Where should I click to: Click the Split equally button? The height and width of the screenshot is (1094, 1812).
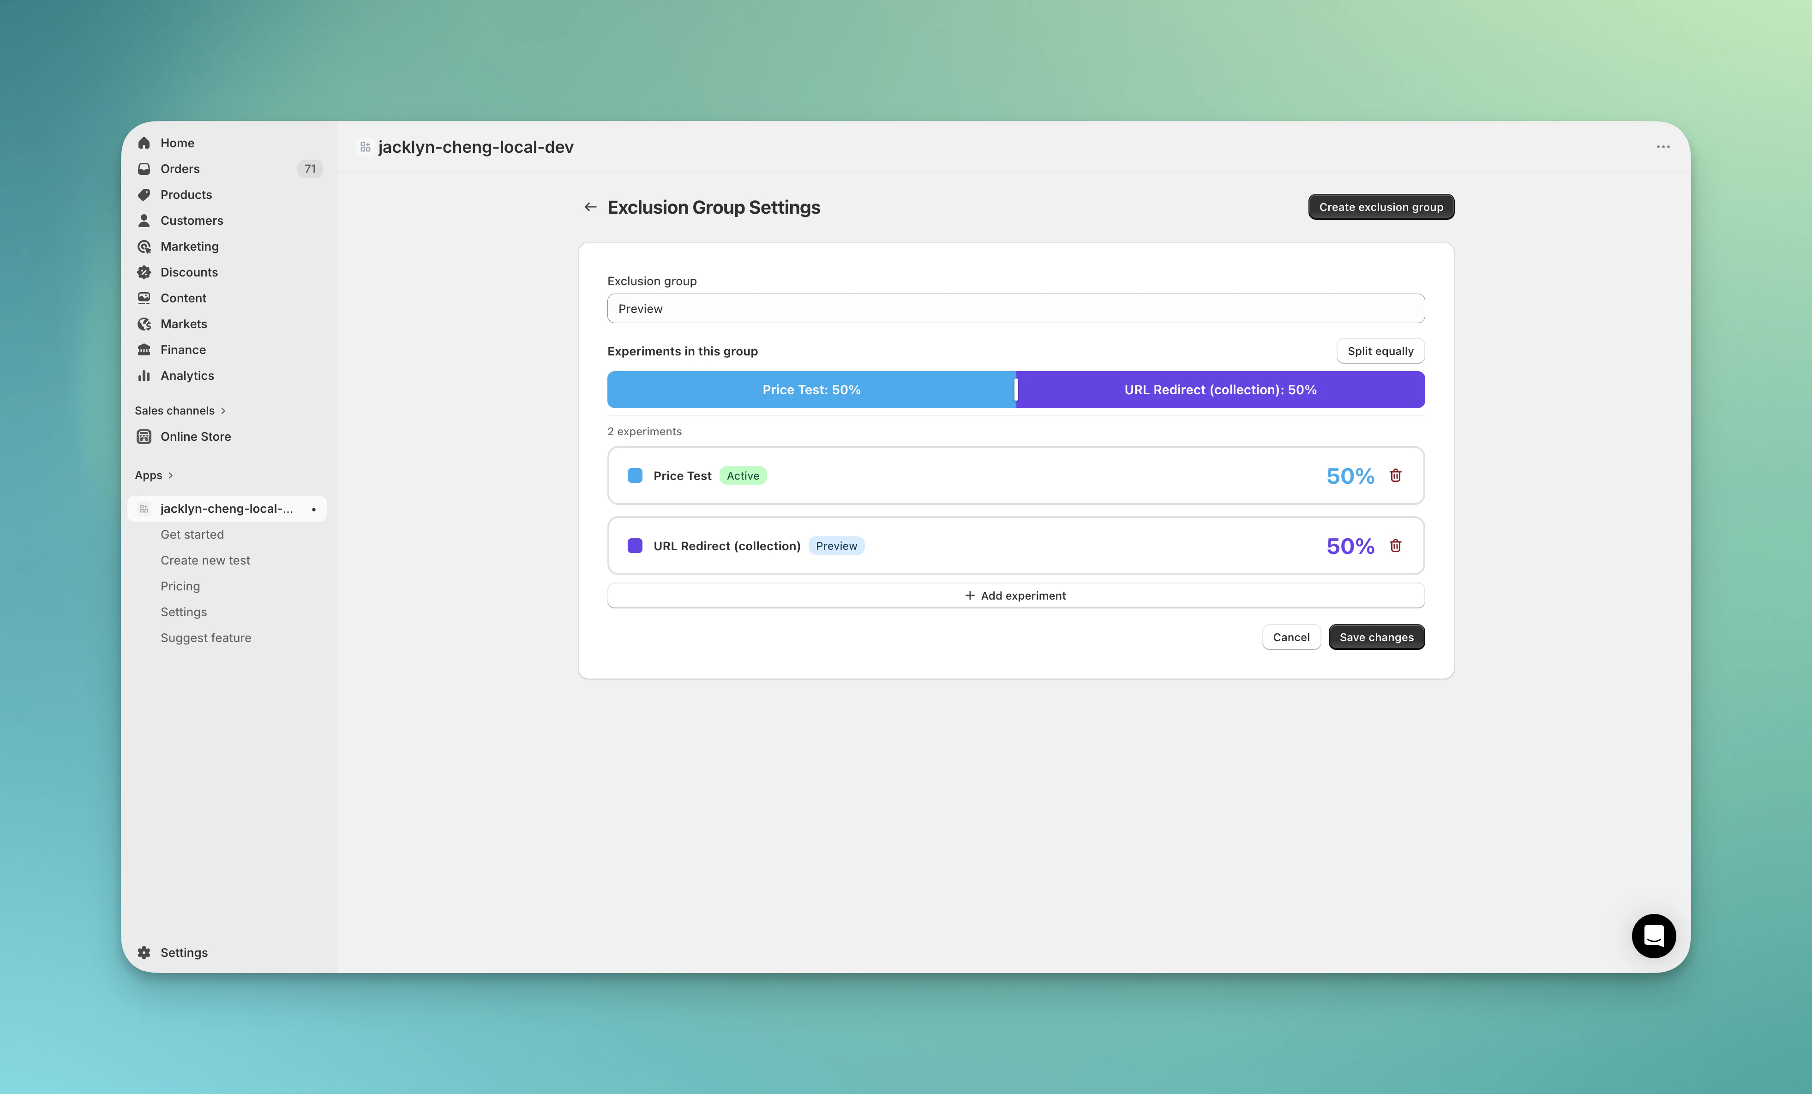(1380, 351)
